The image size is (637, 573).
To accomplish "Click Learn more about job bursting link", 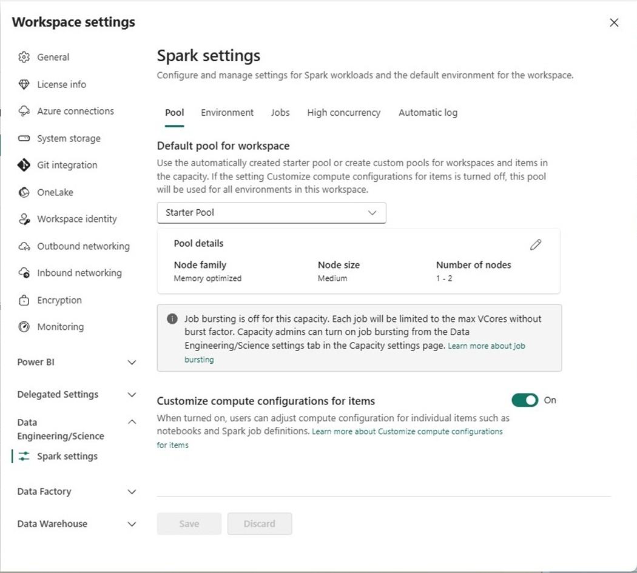I will 486,346.
